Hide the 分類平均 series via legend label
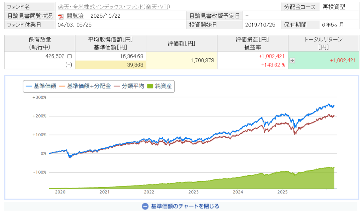 (x=133, y=86)
